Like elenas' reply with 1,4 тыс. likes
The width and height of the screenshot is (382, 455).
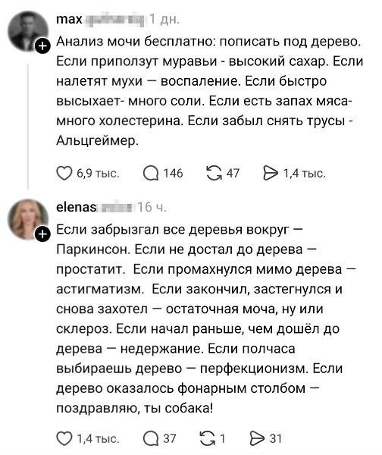click(64, 438)
